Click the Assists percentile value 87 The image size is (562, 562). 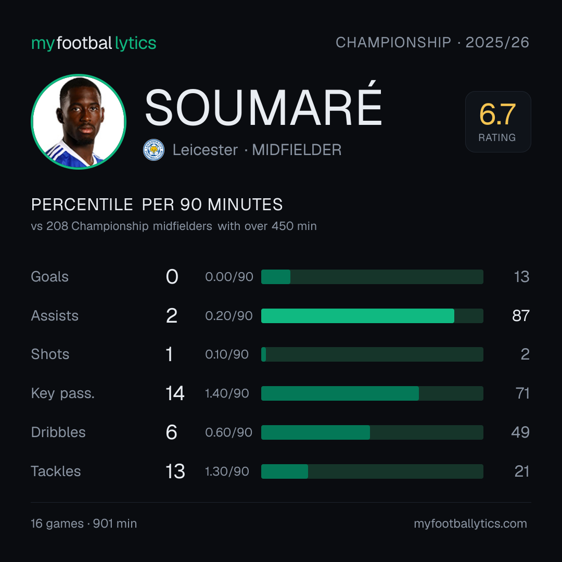[521, 316]
